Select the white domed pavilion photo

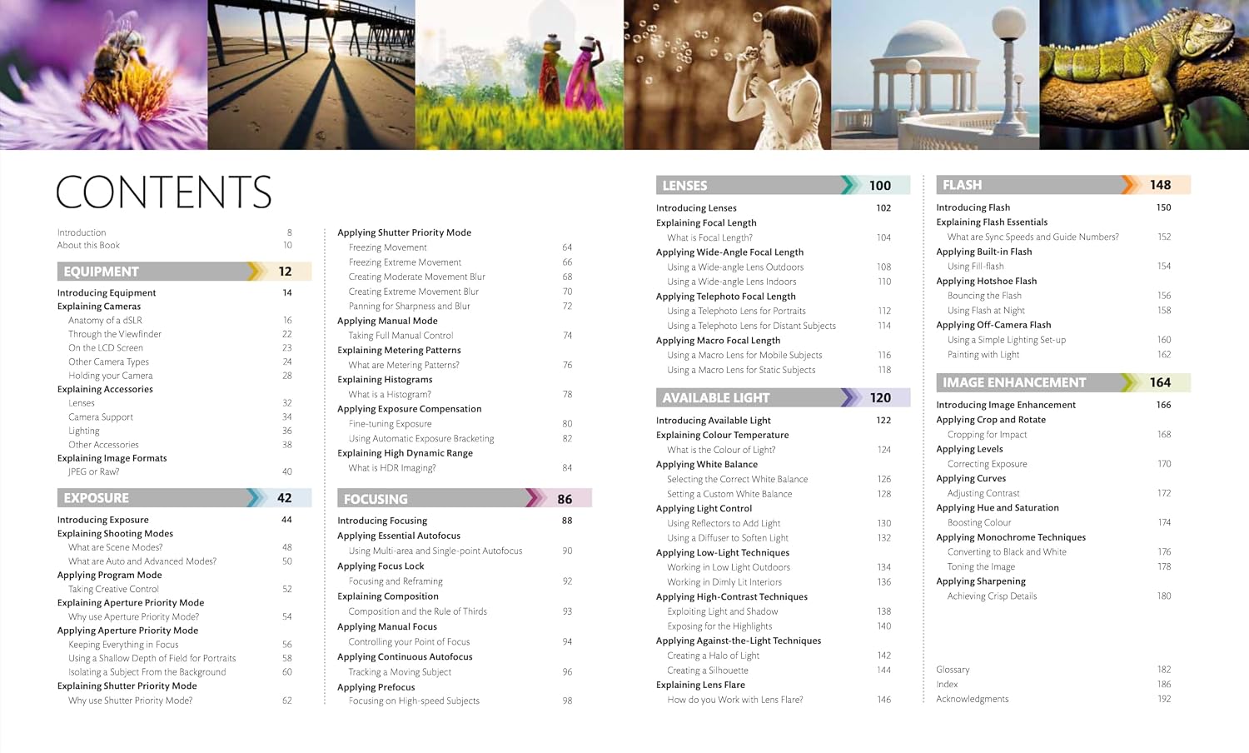click(x=935, y=75)
